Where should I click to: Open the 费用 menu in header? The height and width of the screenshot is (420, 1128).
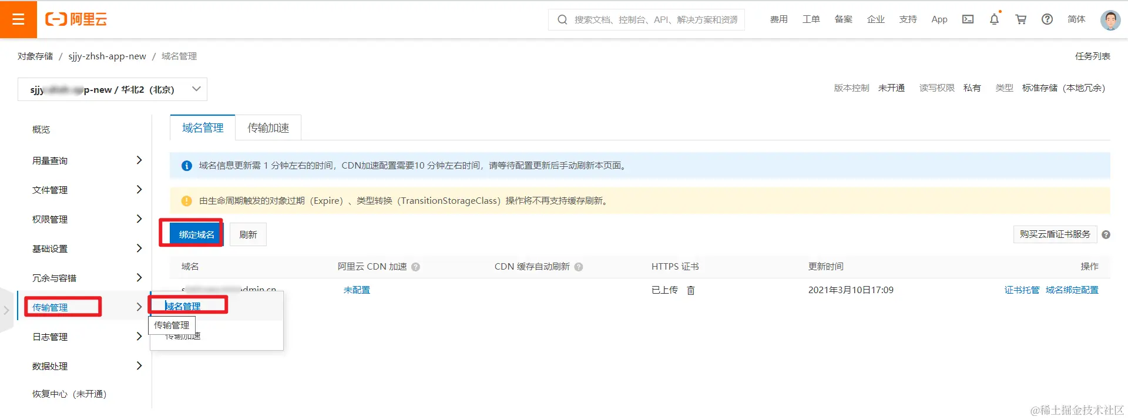(x=778, y=19)
